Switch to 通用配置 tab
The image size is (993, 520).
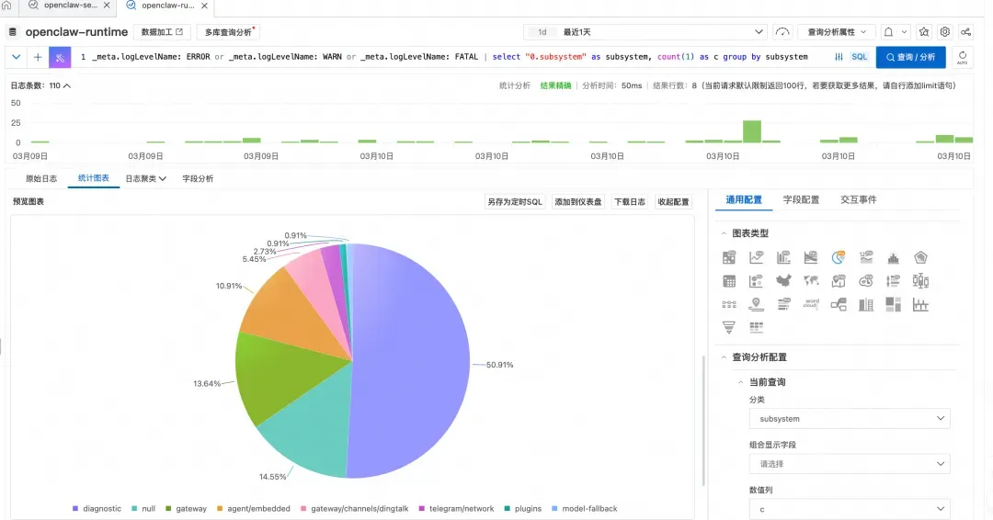(744, 200)
